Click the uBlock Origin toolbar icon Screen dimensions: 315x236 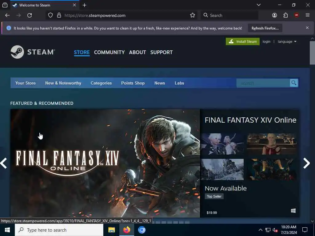297,15
